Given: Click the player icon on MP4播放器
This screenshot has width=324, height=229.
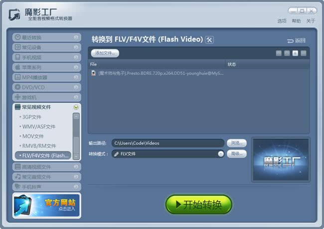Looking at the screenshot, I should pos(18,77).
